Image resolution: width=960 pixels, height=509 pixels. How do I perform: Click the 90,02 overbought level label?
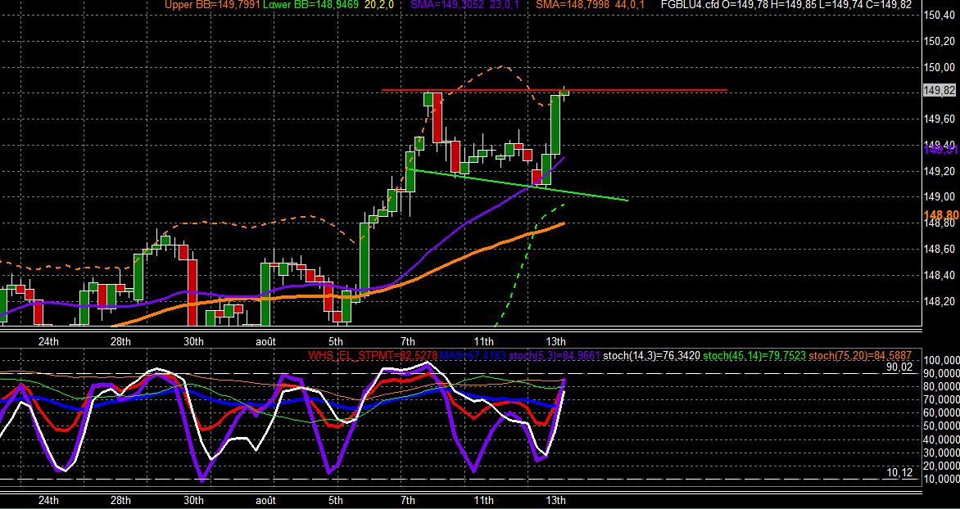click(x=899, y=367)
